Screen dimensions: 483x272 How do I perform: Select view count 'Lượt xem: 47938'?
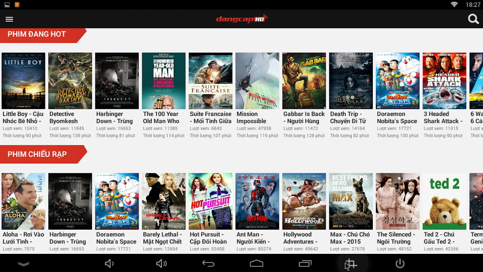[x=254, y=128]
